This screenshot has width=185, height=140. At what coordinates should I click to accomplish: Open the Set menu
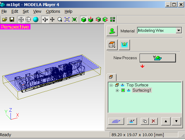point(26,11)
